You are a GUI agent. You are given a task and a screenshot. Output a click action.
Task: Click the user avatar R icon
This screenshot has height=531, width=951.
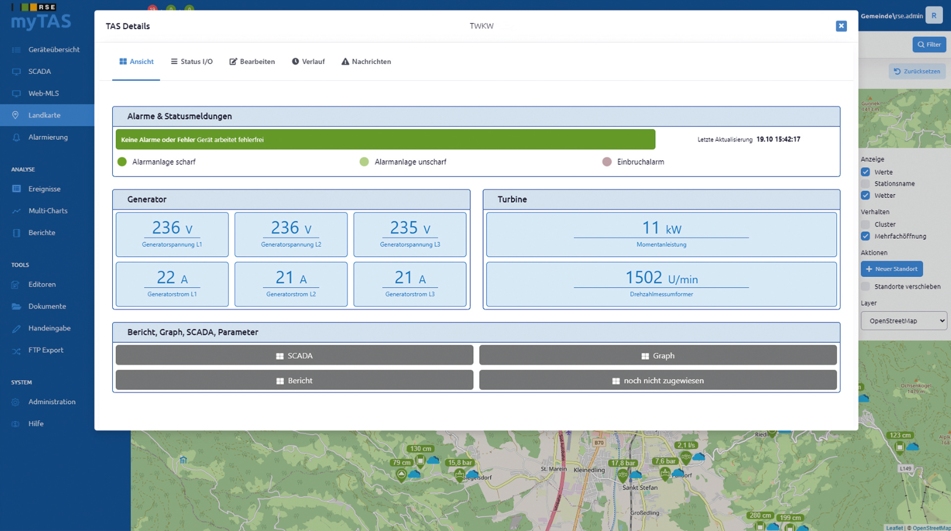tap(934, 16)
